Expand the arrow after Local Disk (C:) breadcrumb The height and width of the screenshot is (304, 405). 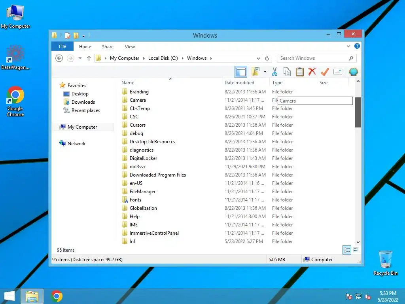tap(183, 58)
